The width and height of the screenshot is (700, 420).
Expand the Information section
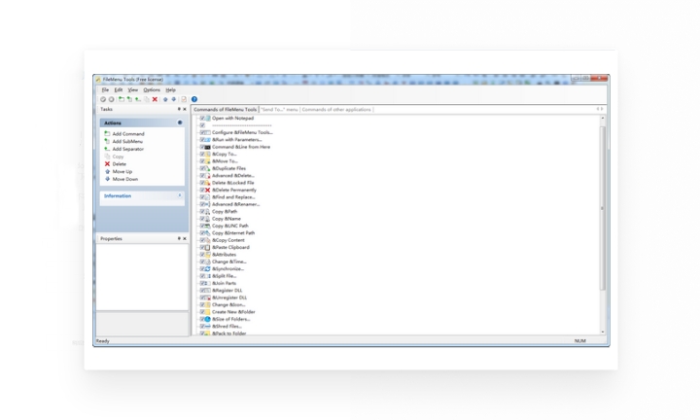tap(180, 195)
